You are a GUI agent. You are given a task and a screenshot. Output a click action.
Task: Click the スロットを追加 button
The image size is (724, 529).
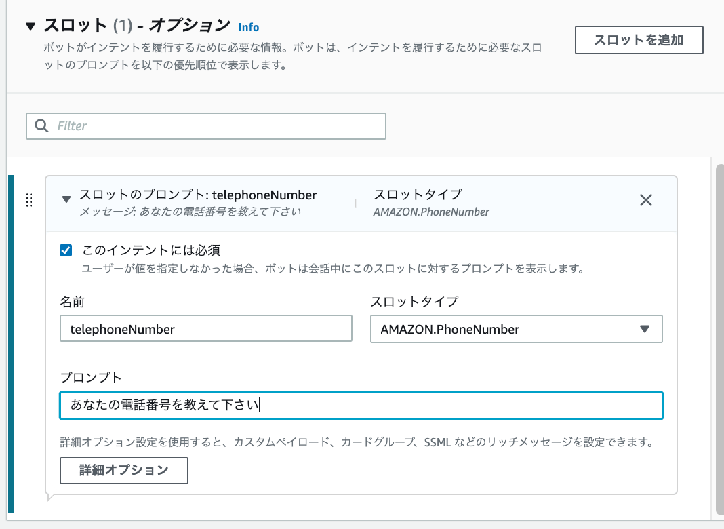click(638, 40)
